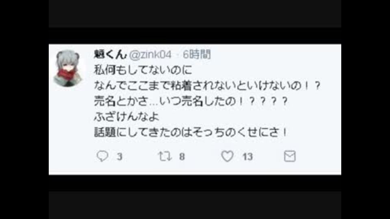
Task: Click the reply speech bubble icon
Action: [102, 156]
